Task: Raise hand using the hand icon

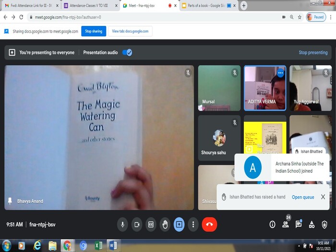Action: pos(165,224)
